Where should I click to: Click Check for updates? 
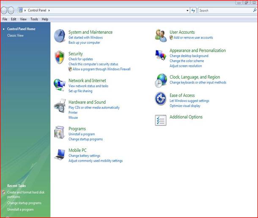[x=81, y=59]
